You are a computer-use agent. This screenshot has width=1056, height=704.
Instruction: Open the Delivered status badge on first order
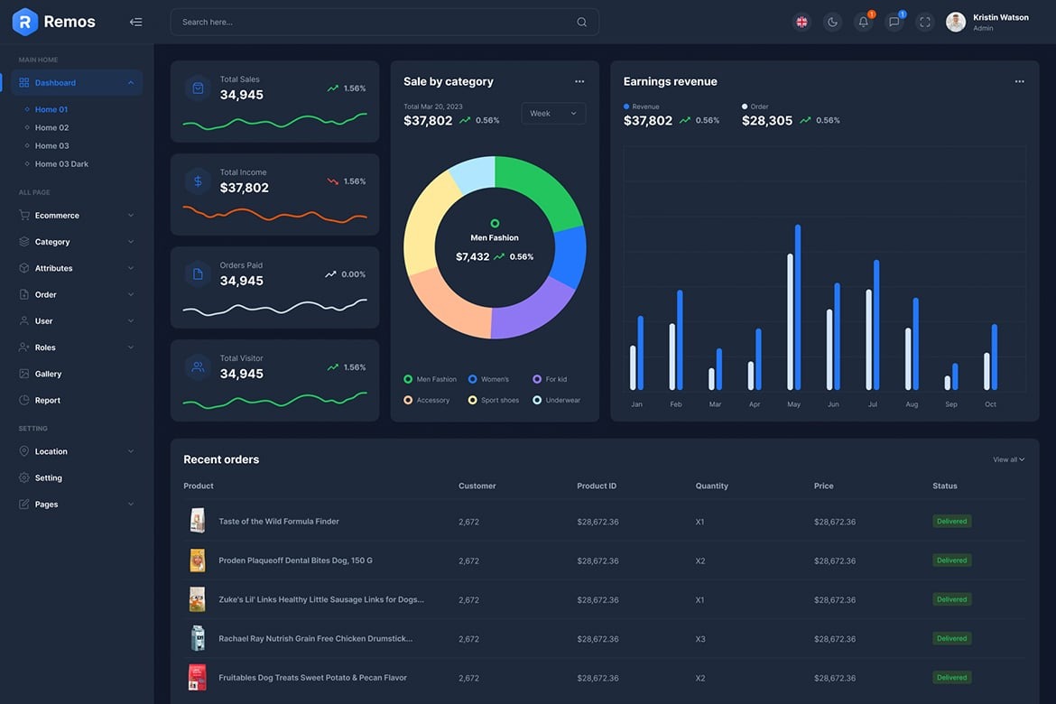click(952, 521)
